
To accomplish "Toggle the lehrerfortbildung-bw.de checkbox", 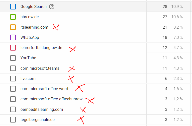I will click(x=13, y=48).
